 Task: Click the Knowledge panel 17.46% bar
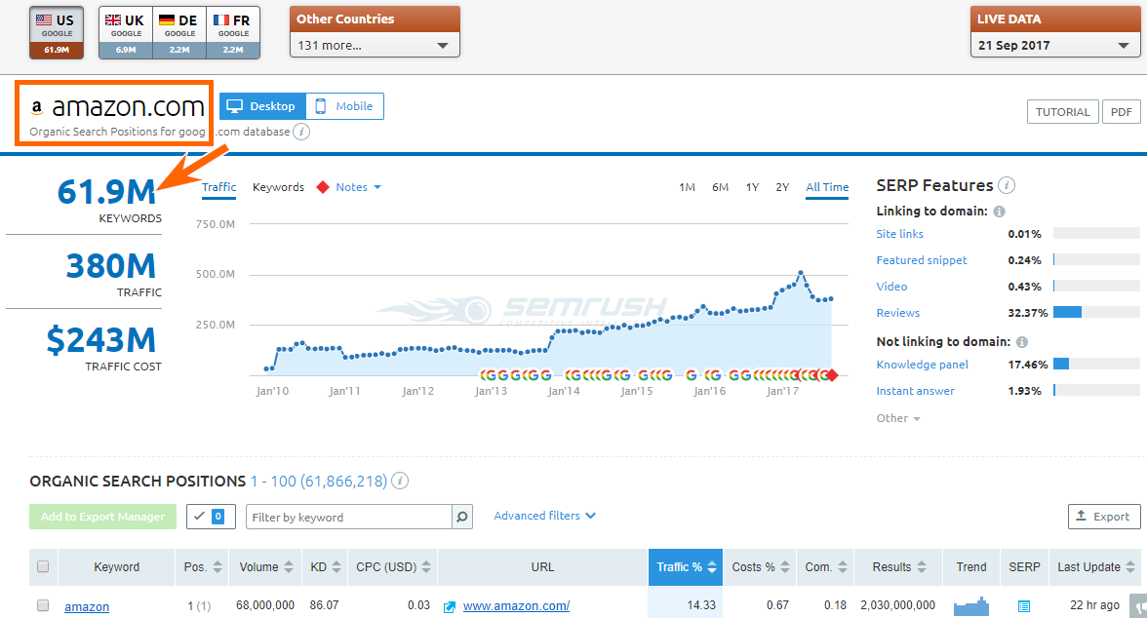1096,365
